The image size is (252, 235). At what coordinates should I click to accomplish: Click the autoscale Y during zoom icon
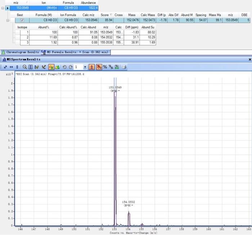pos(31,67)
